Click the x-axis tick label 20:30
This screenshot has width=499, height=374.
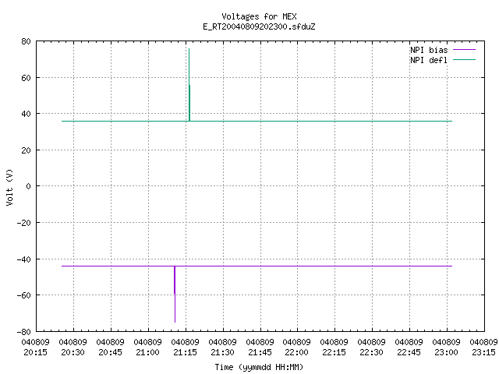coord(73,352)
